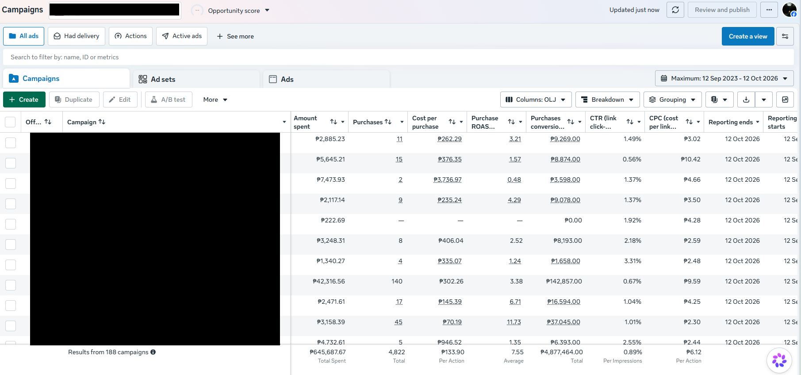Toggle the select all campaigns checkbox
This screenshot has width=801, height=375.
(x=10, y=122)
